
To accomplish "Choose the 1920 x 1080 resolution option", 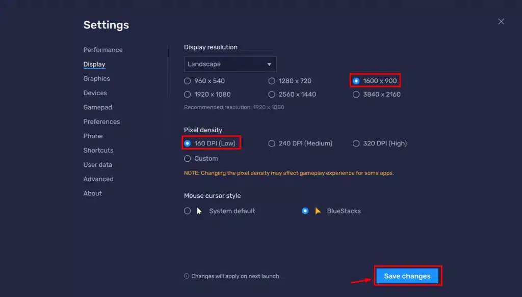I will coord(207,95).
